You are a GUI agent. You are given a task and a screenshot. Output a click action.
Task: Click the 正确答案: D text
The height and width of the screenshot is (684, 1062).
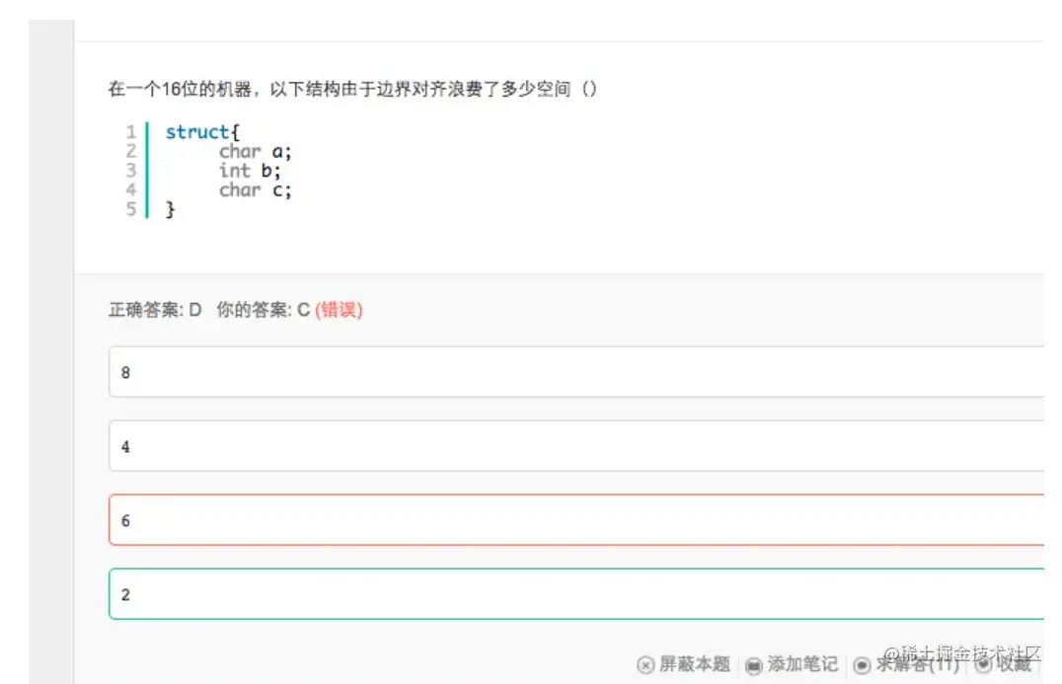click(x=155, y=310)
